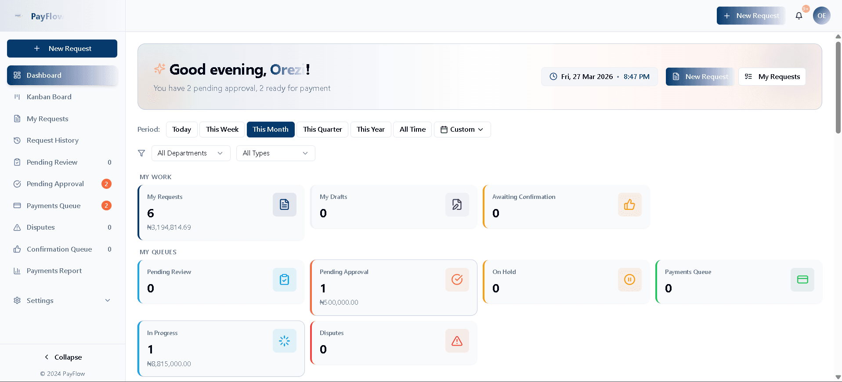Click New Request in greeting banner
The image size is (842, 382).
pos(700,76)
